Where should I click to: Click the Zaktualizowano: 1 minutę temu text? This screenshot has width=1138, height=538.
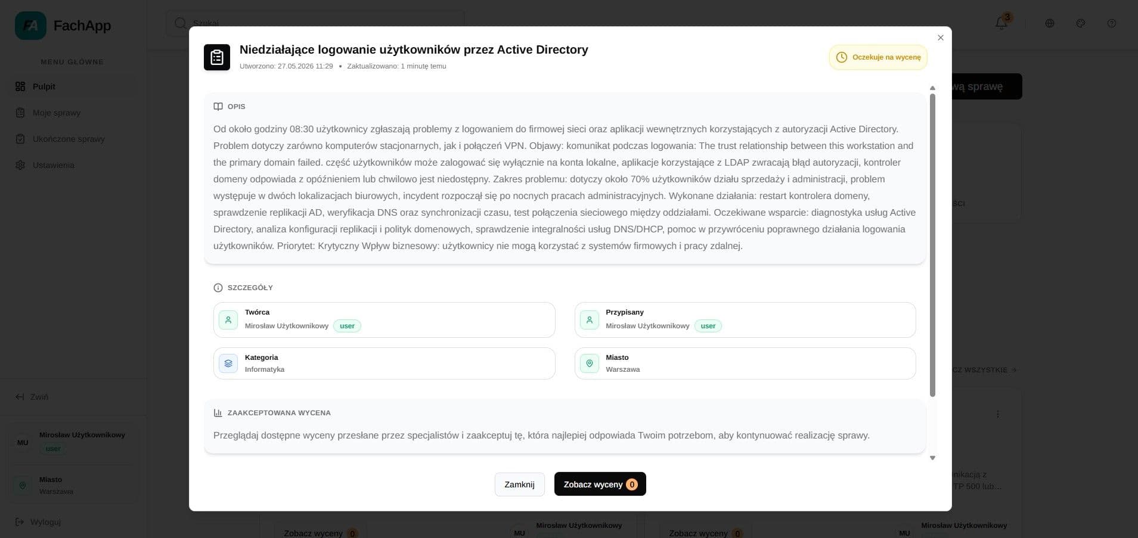(396, 66)
